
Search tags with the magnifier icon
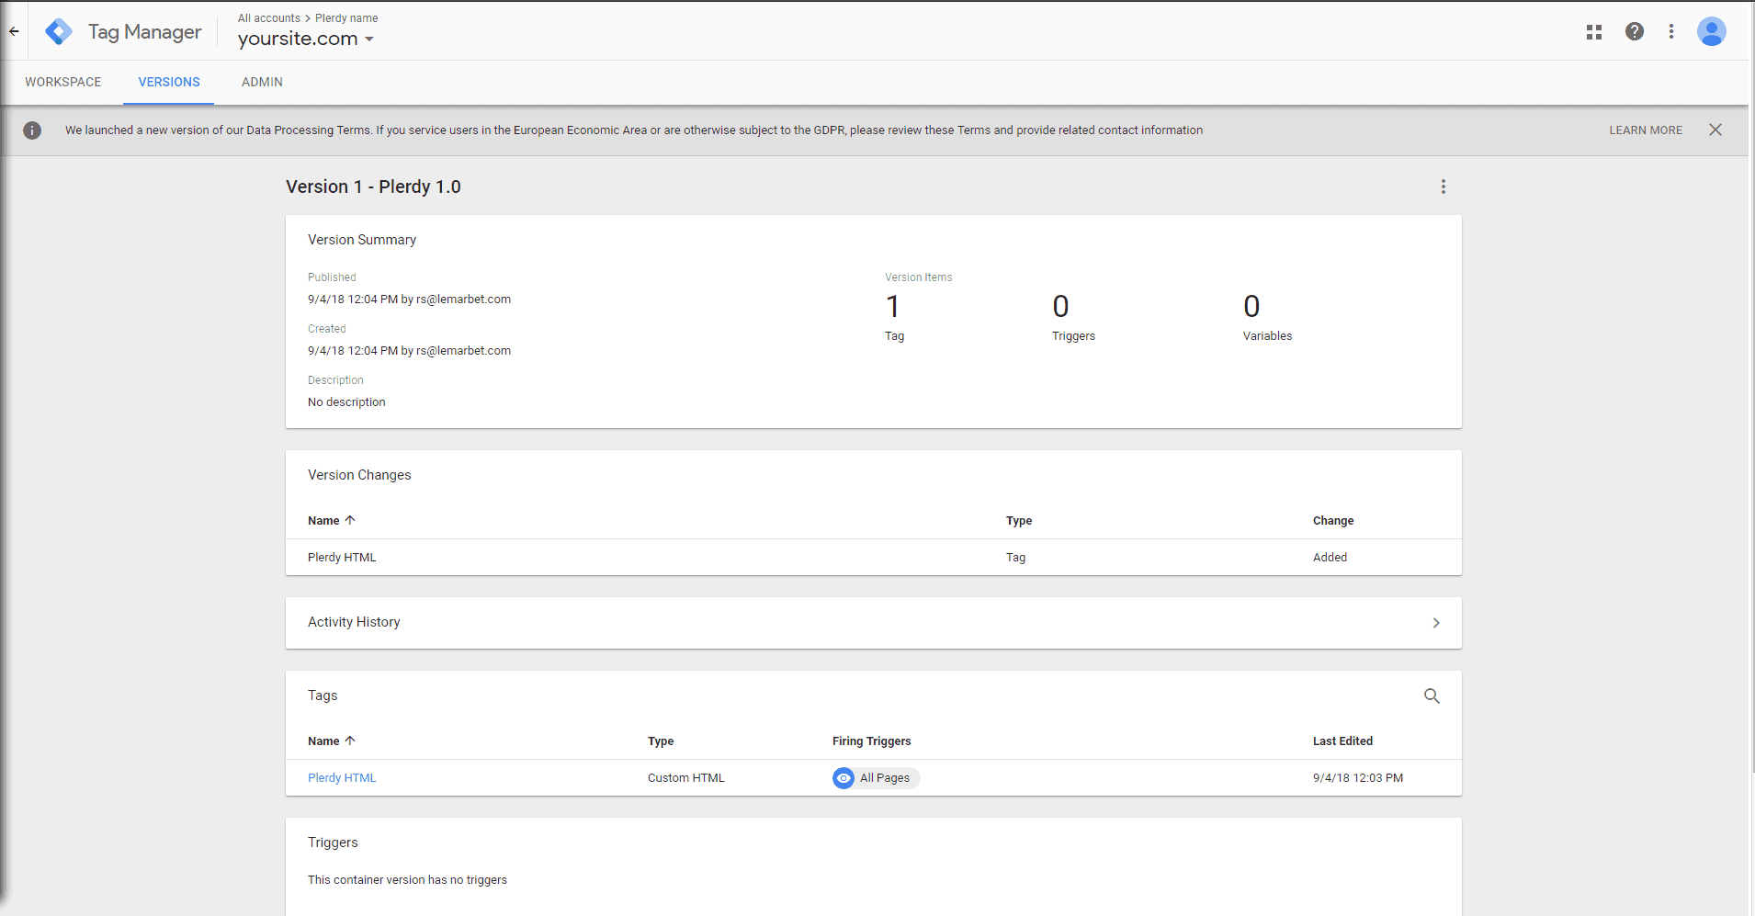point(1432,696)
